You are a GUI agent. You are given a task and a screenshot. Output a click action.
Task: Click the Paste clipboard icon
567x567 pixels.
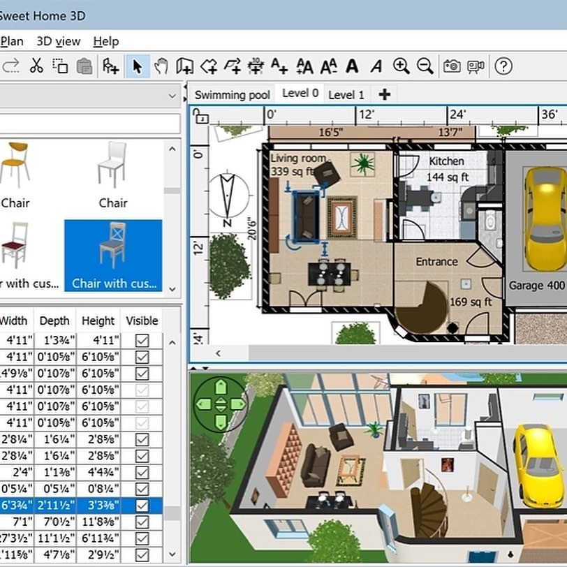[x=84, y=66]
